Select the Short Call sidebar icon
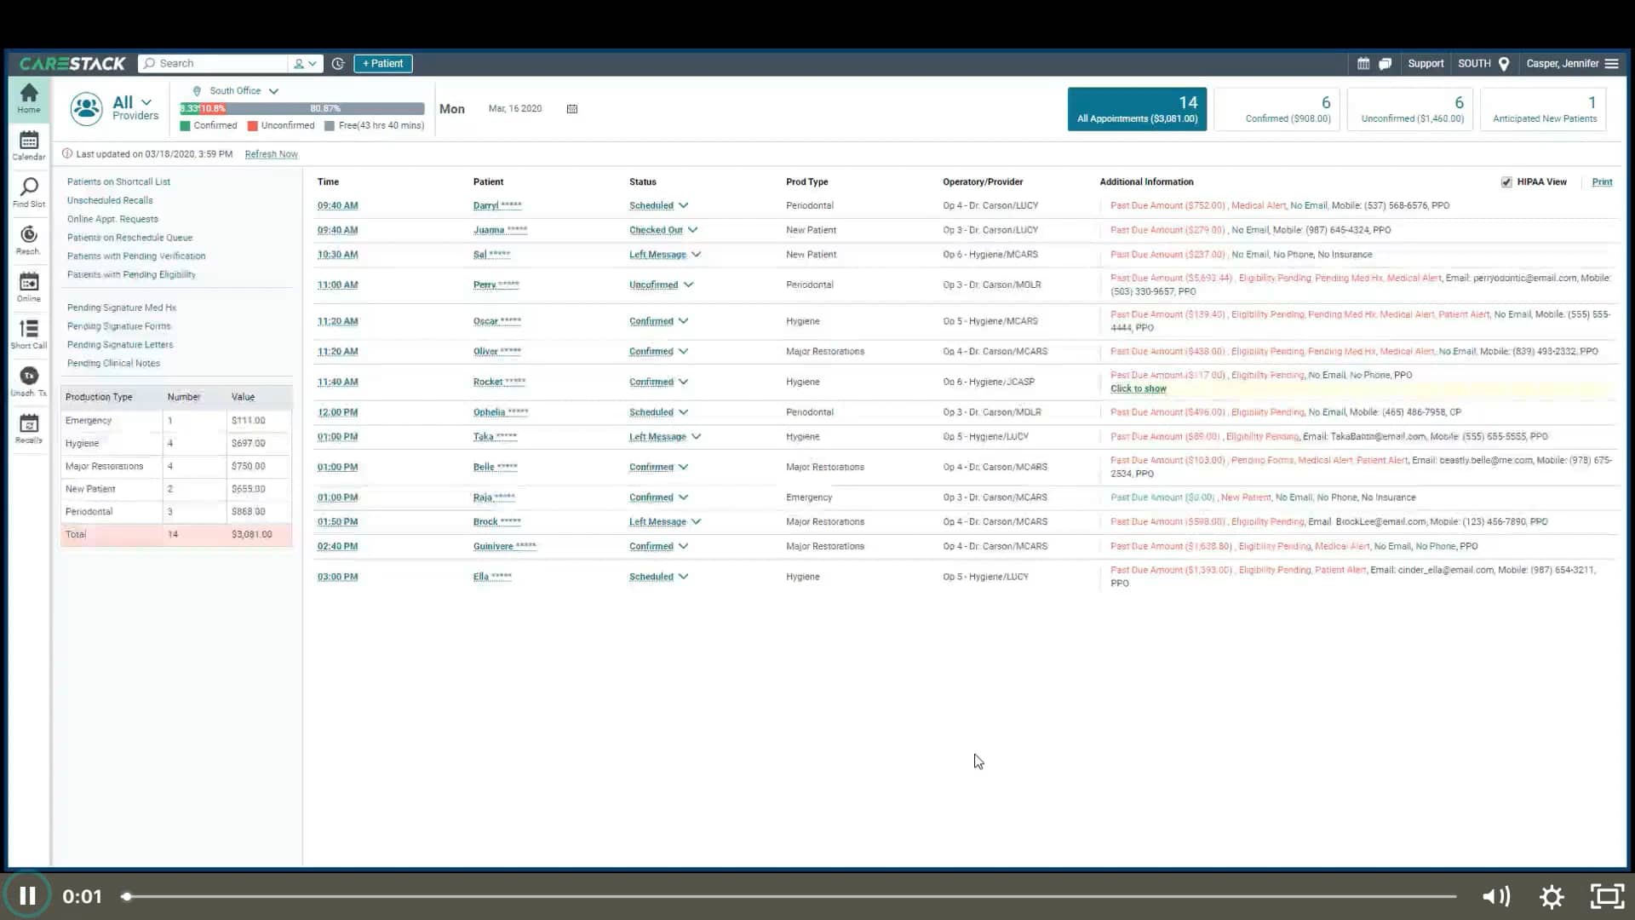Screen dimensions: 1635x920 [x=28, y=335]
